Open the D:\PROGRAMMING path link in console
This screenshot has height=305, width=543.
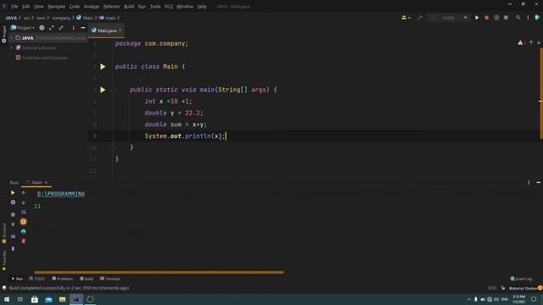point(61,194)
